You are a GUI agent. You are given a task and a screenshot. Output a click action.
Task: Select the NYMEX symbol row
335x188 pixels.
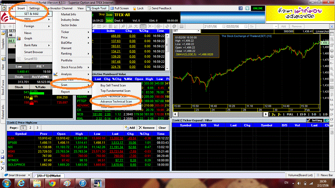(88, 160)
